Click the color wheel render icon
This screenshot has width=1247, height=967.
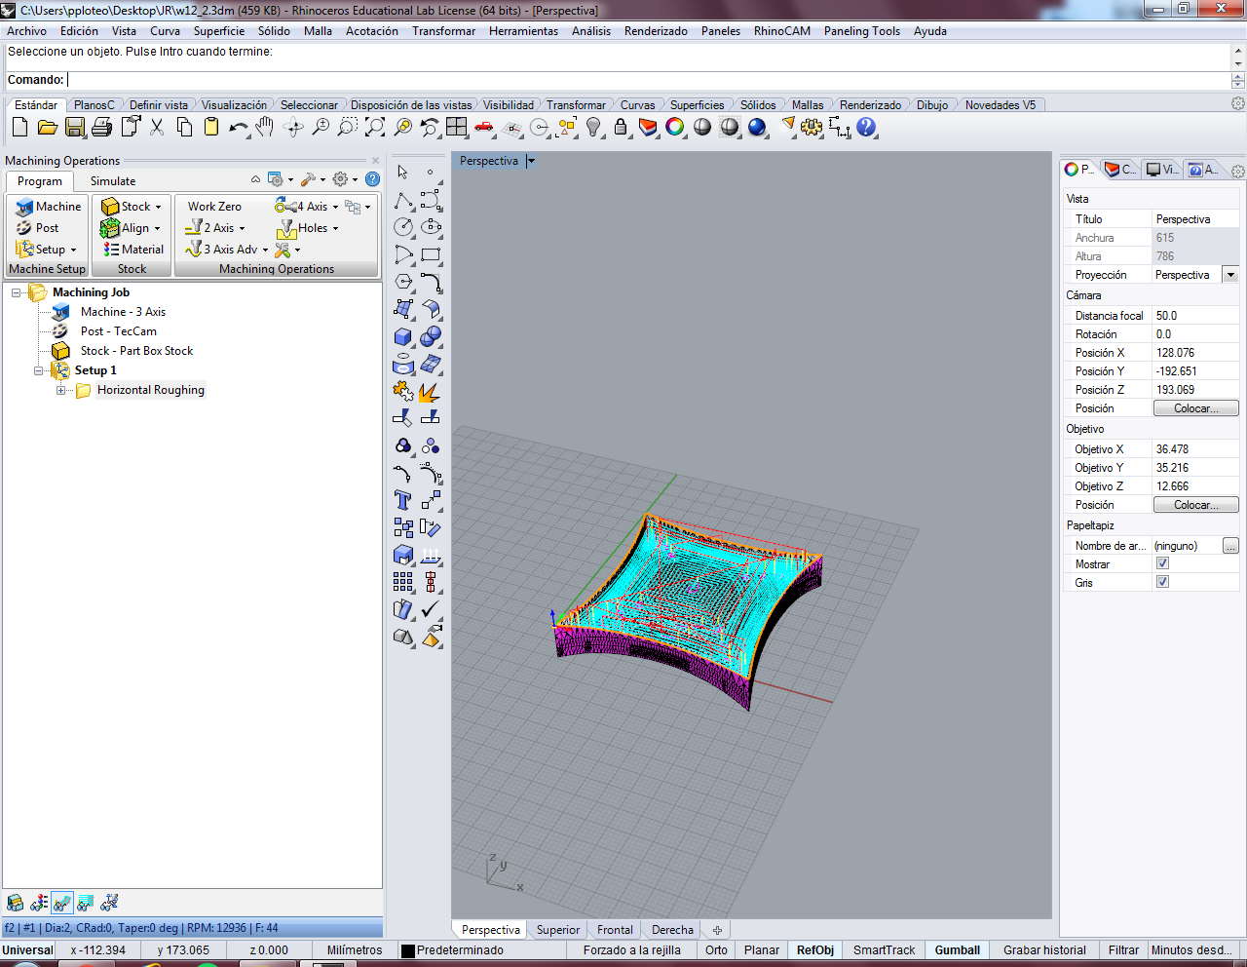click(675, 127)
